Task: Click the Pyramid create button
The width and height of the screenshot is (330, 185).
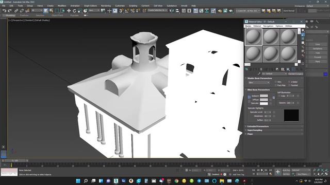Action: pyautogui.click(x=318, y=57)
